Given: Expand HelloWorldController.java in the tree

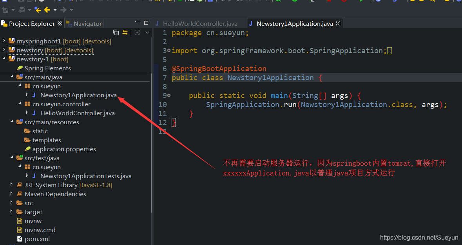Looking at the screenshot, I should [x=27, y=113].
